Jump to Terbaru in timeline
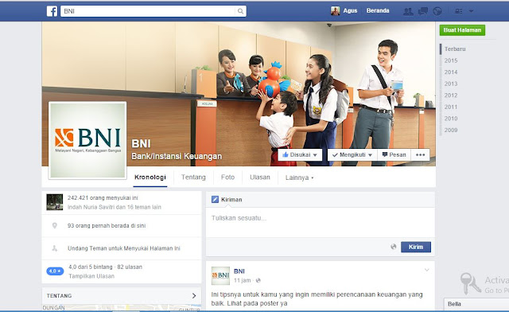 point(455,49)
